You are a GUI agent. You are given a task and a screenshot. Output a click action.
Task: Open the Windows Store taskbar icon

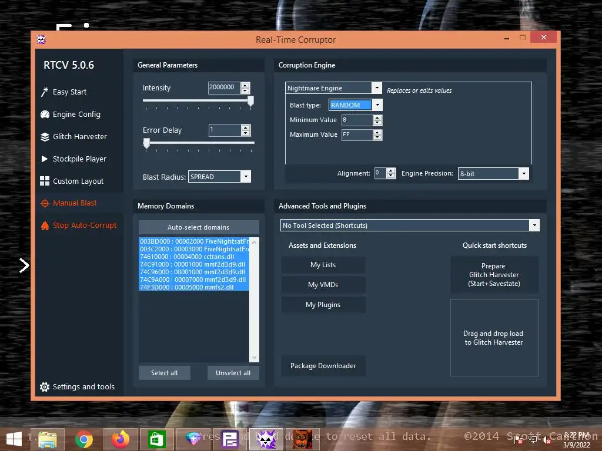pyautogui.click(x=156, y=439)
